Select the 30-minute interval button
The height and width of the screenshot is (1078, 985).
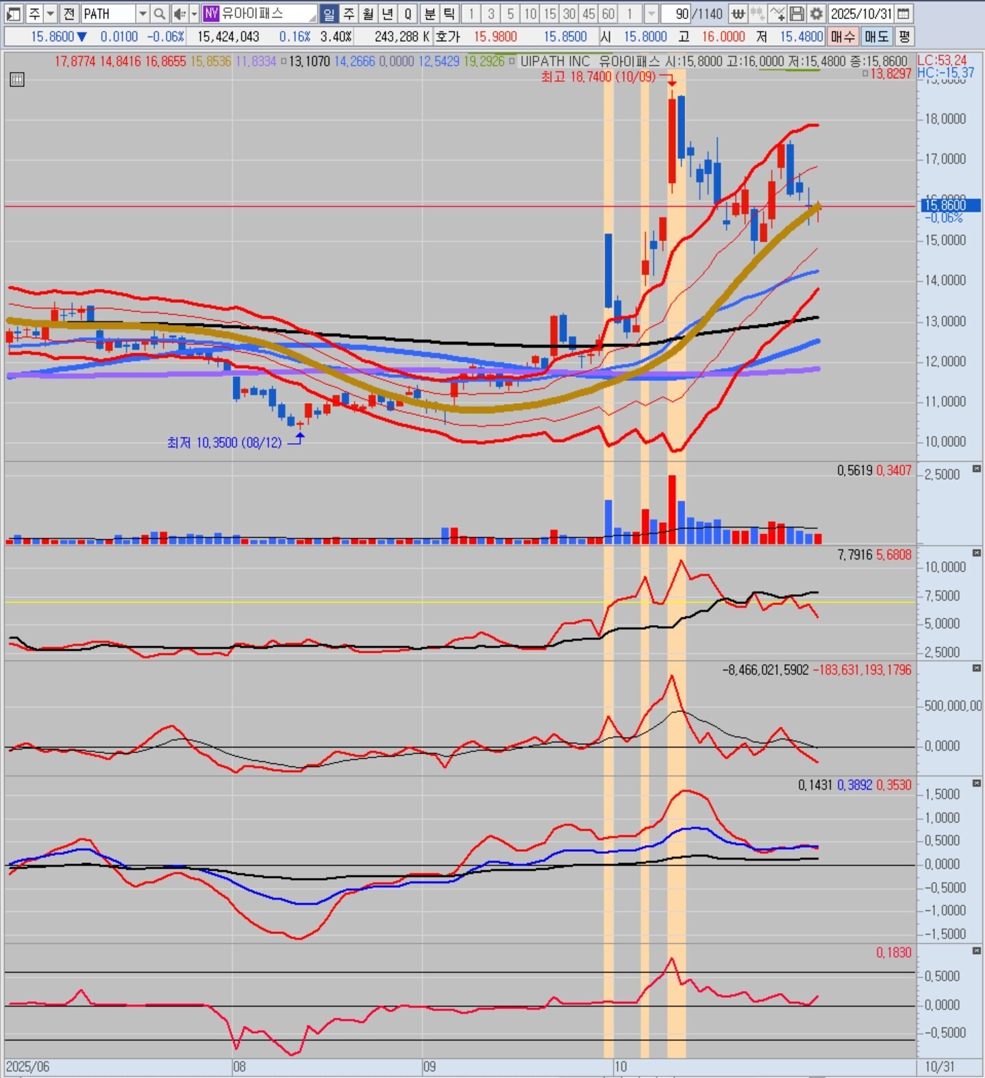click(x=569, y=14)
